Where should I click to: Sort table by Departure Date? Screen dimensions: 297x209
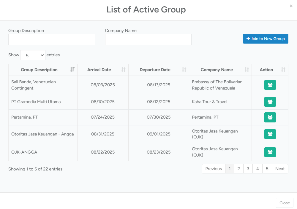(184, 70)
